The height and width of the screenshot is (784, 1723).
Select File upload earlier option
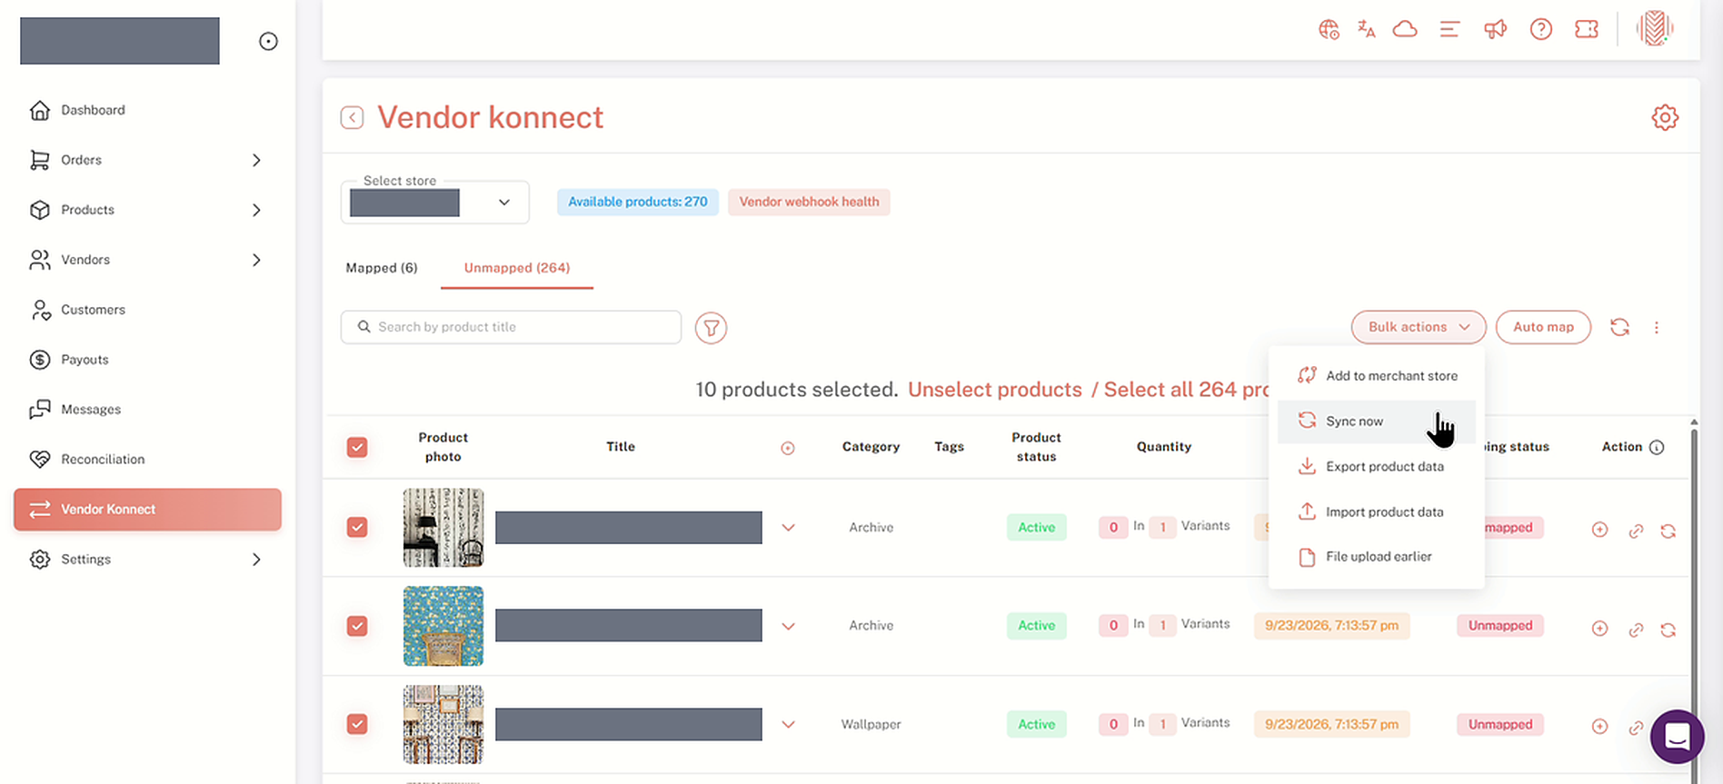click(1377, 557)
